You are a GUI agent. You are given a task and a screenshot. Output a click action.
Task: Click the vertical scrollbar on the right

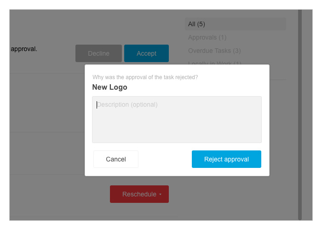(300, 115)
